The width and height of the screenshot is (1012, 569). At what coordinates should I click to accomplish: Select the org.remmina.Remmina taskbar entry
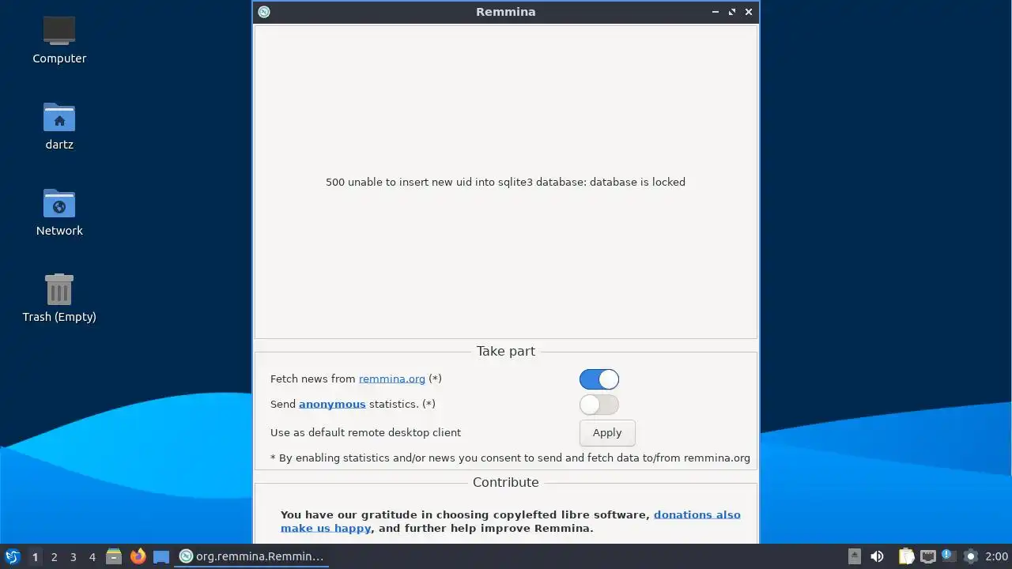click(251, 556)
